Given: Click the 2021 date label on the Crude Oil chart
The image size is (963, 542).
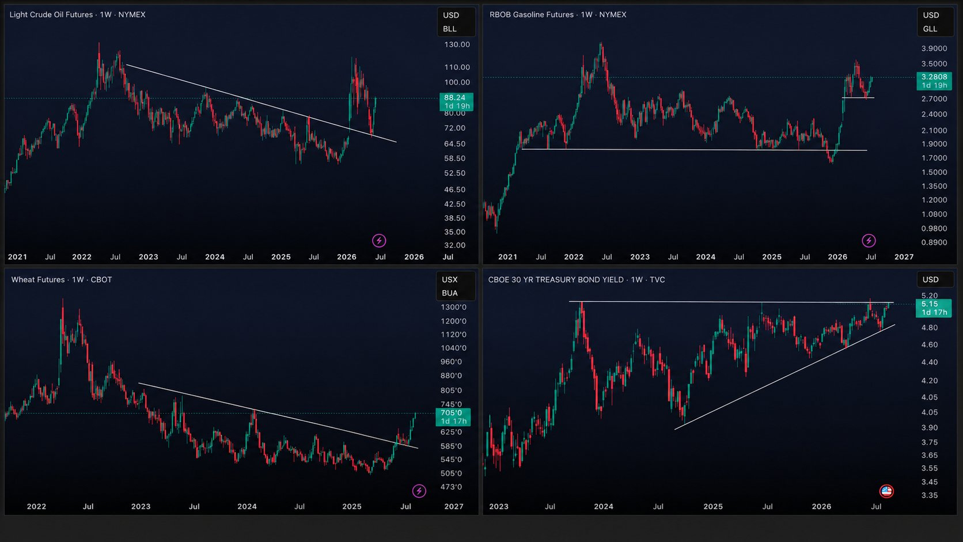Looking at the screenshot, I should pyautogui.click(x=17, y=257).
